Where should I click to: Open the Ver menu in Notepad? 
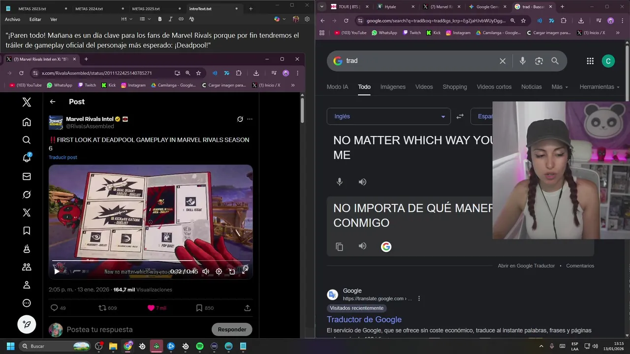(54, 19)
